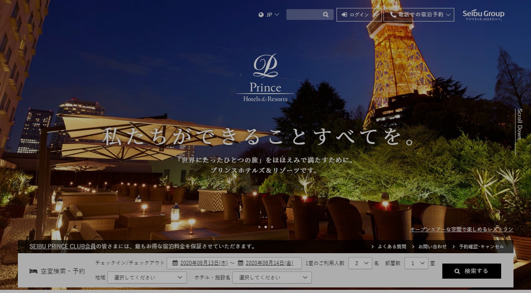531x293 pixels.
Task: Click the magnifier icon in search box
Action: coord(326,15)
